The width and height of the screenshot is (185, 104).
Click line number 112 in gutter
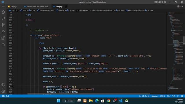(x=11, y=48)
